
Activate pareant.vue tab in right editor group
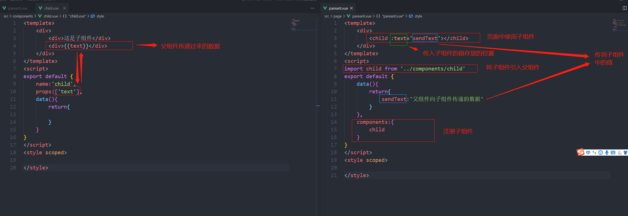click(x=338, y=8)
